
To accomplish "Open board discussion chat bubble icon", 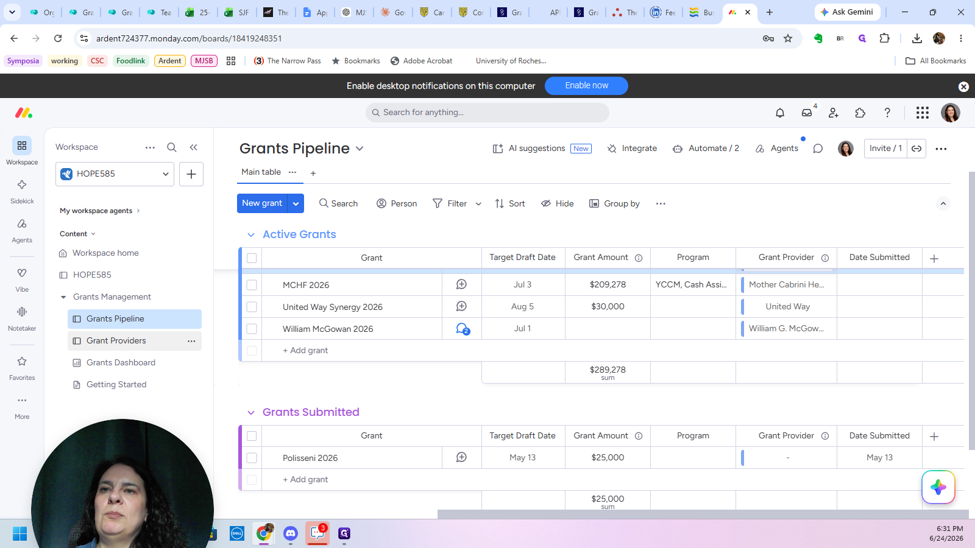I will pyautogui.click(x=818, y=149).
